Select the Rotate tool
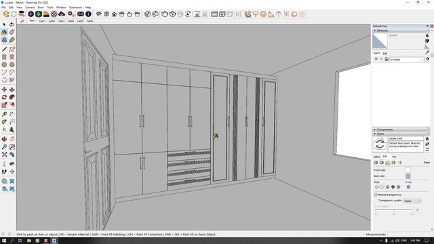The image size is (434, 244). pos(4,98)
